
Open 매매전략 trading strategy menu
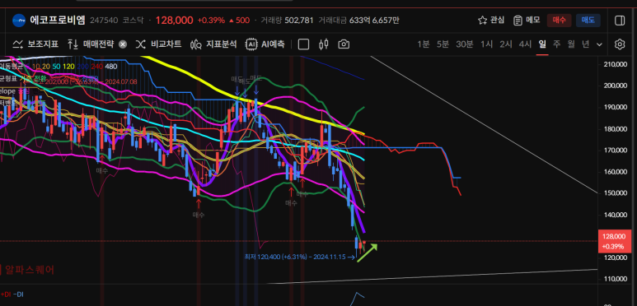tap(91, 44)
